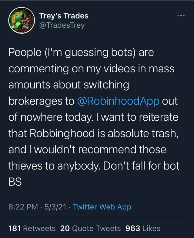Image resolution: width=194 pixels, height=238 pixels.
Task: Click the 181 retweet count number
Action: (x=15, y=228)
